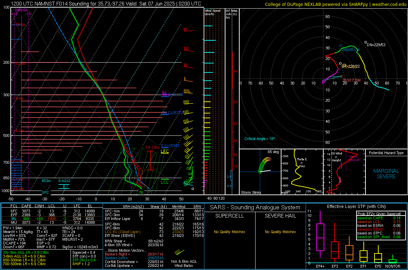The height and width of the screenshot is (270, 408).
Task: Select the Eff Inflow Layer row
Action: point(154,219)
